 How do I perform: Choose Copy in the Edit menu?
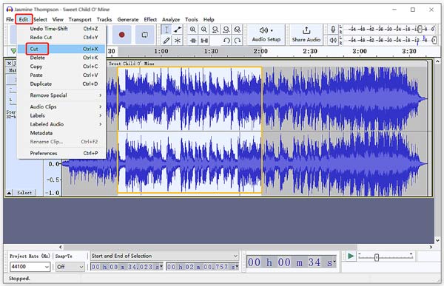61,67
